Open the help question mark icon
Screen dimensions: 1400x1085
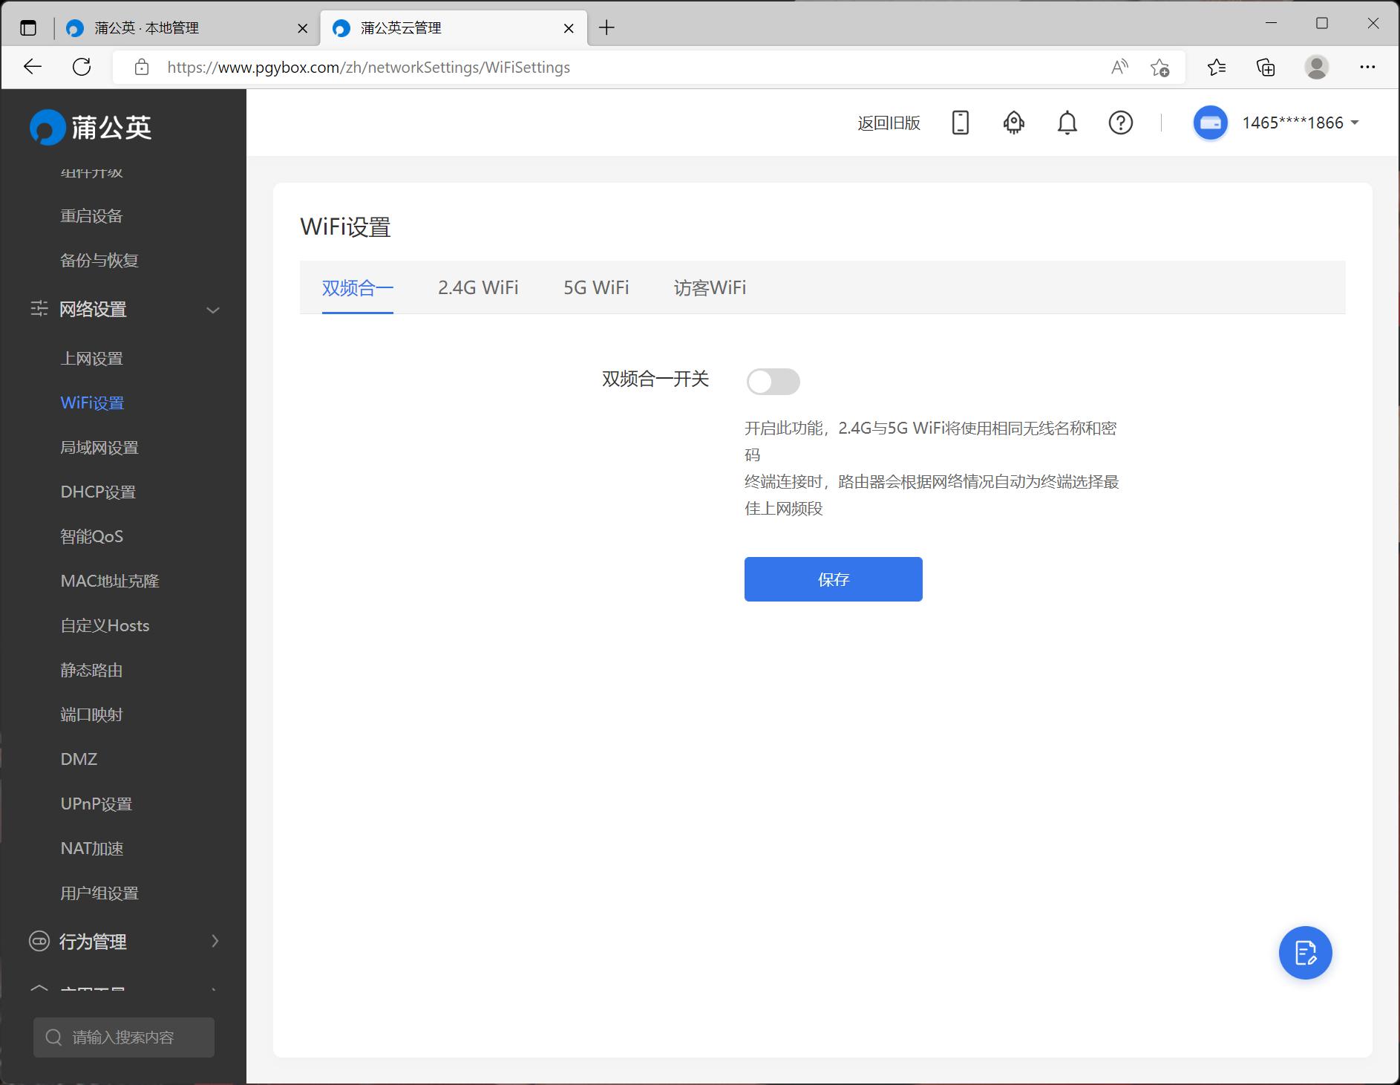[1121, 123]
